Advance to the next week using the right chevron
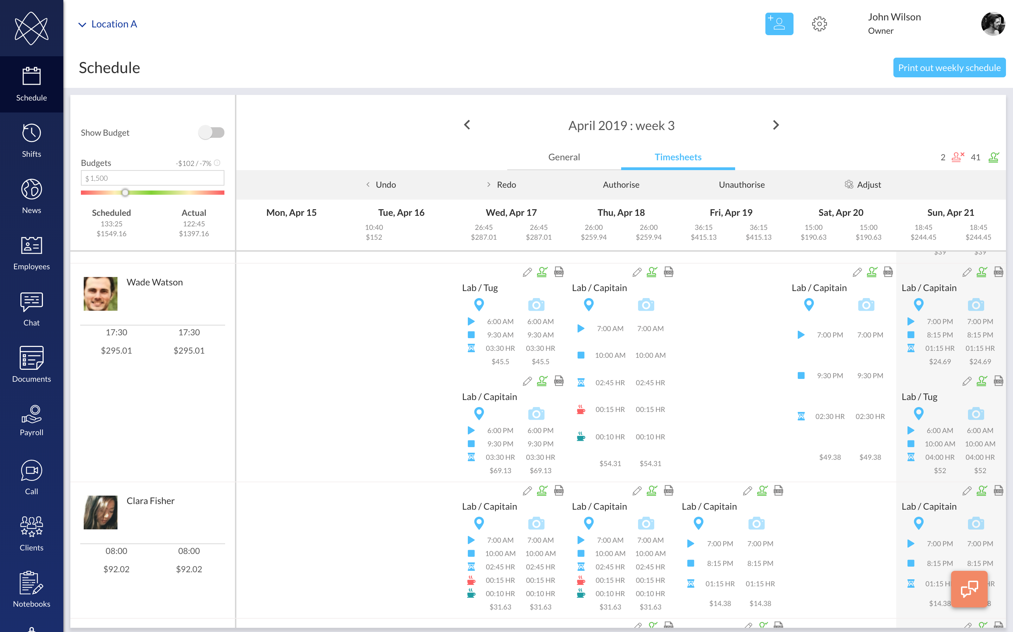Screen dimensions: 1013x632 tap(776, 125)
